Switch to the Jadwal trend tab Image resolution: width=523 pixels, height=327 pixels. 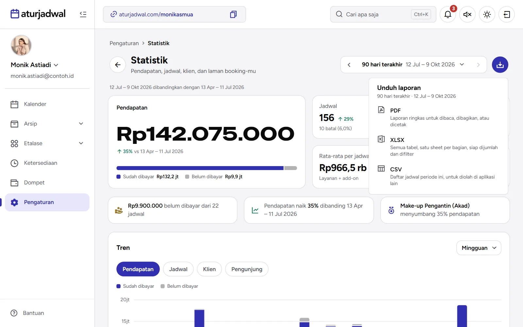(178, 269)
